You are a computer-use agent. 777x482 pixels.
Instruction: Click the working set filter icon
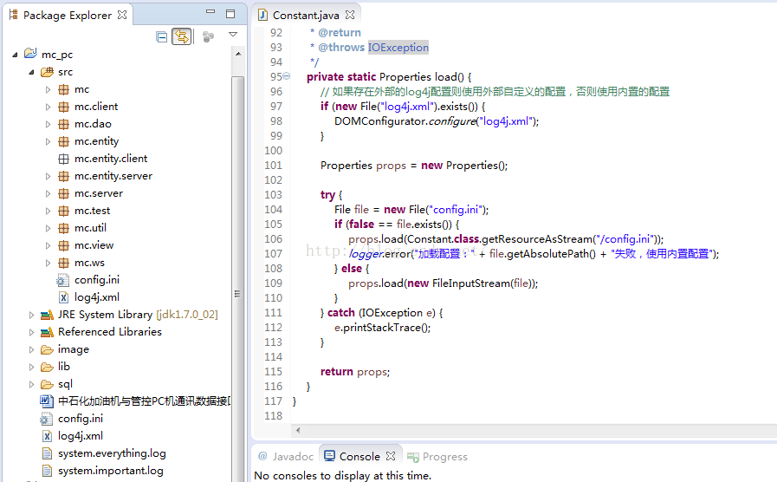click(208, 36)
